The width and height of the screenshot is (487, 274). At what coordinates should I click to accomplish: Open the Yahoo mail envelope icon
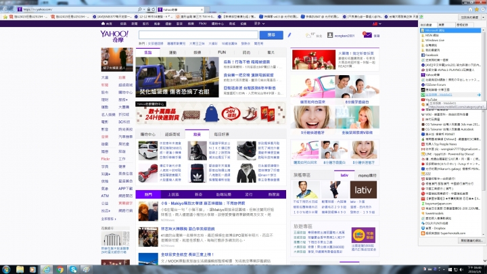pyautogui.click(x=367, y=35)
